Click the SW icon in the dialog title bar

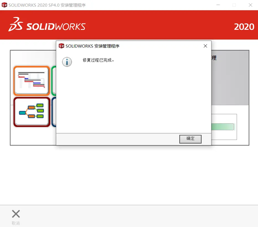[x=61, y=46]
